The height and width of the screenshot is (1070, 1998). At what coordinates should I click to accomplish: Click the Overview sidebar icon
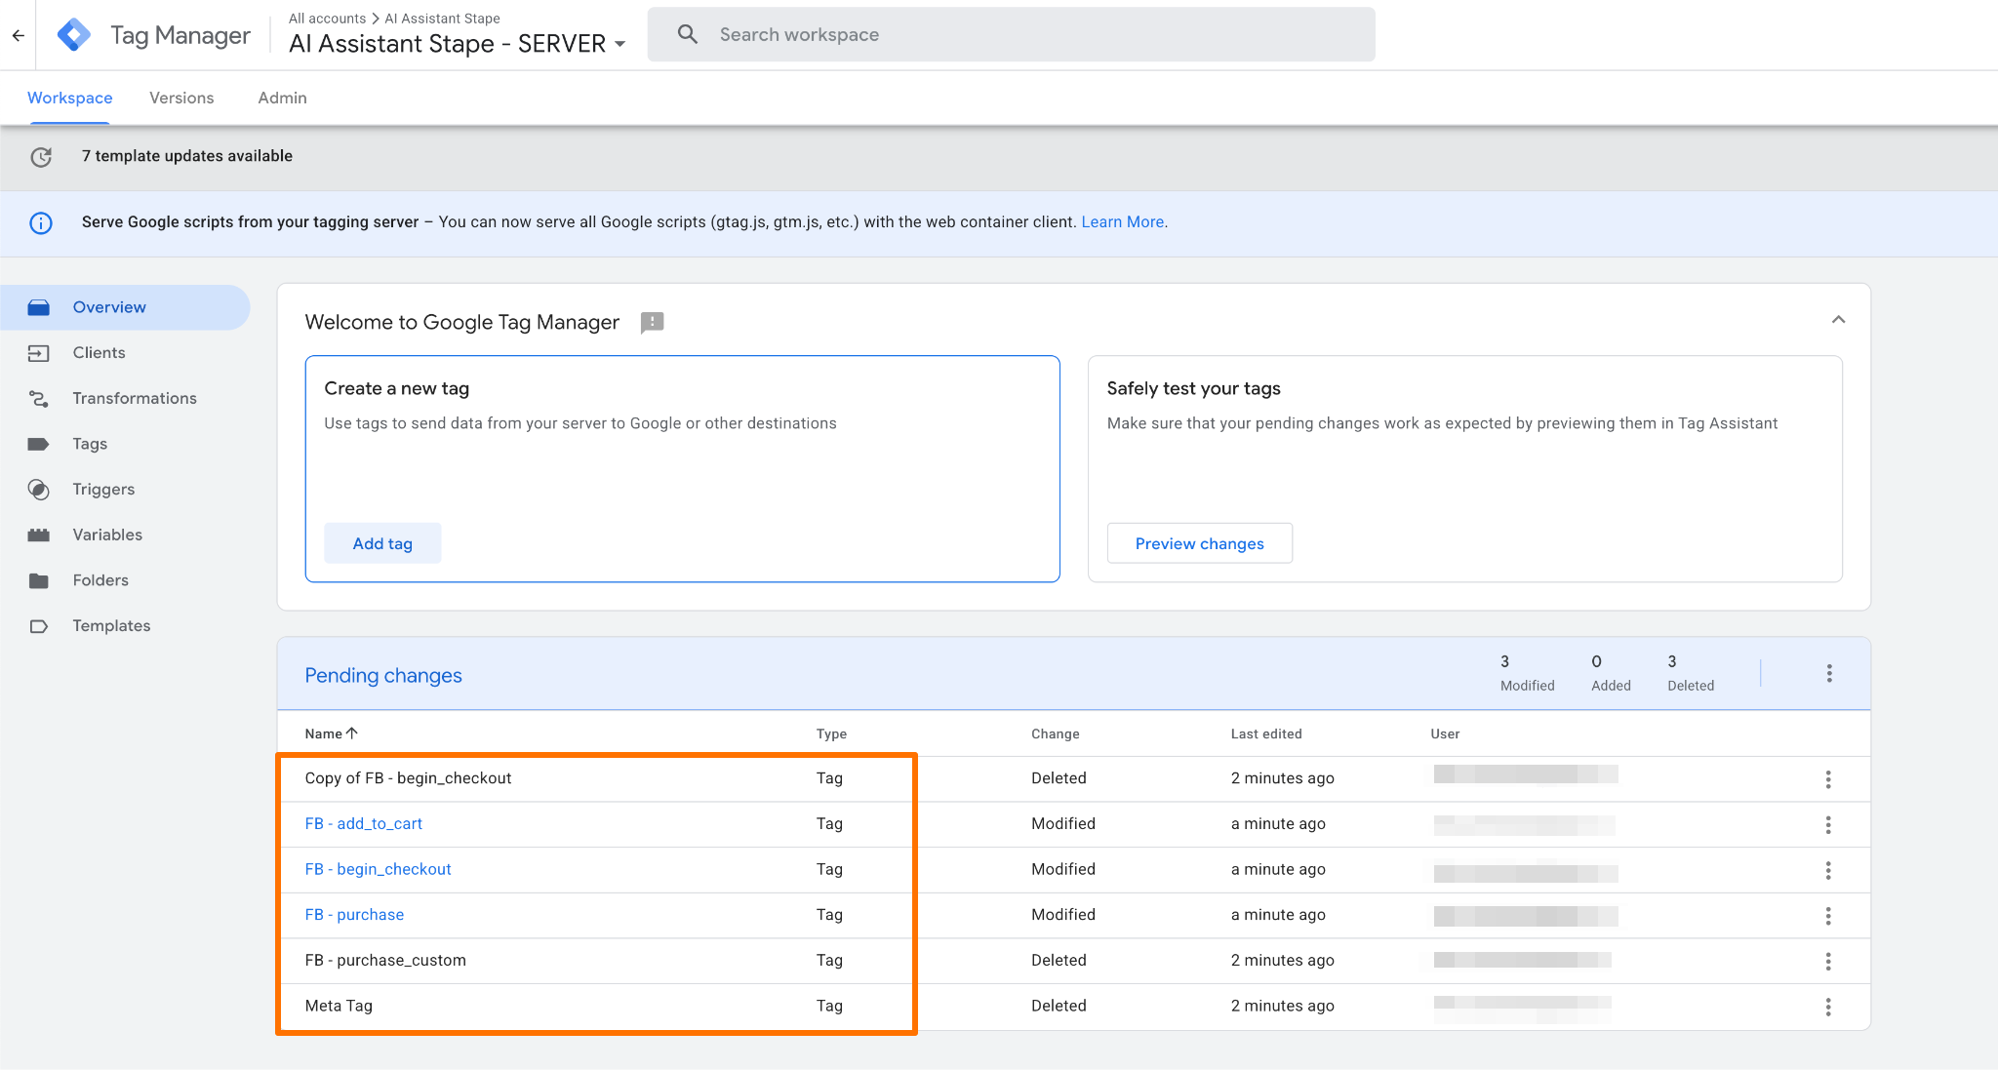pos(39,307)
